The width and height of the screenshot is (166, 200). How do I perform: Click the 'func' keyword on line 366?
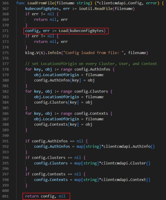tap(21, 3)
